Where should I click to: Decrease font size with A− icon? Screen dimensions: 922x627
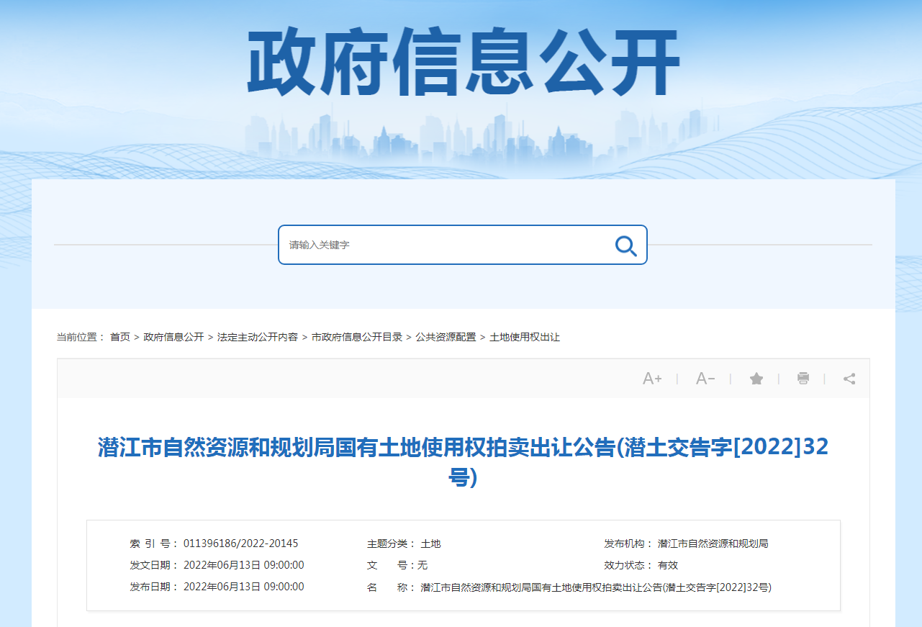705,379
